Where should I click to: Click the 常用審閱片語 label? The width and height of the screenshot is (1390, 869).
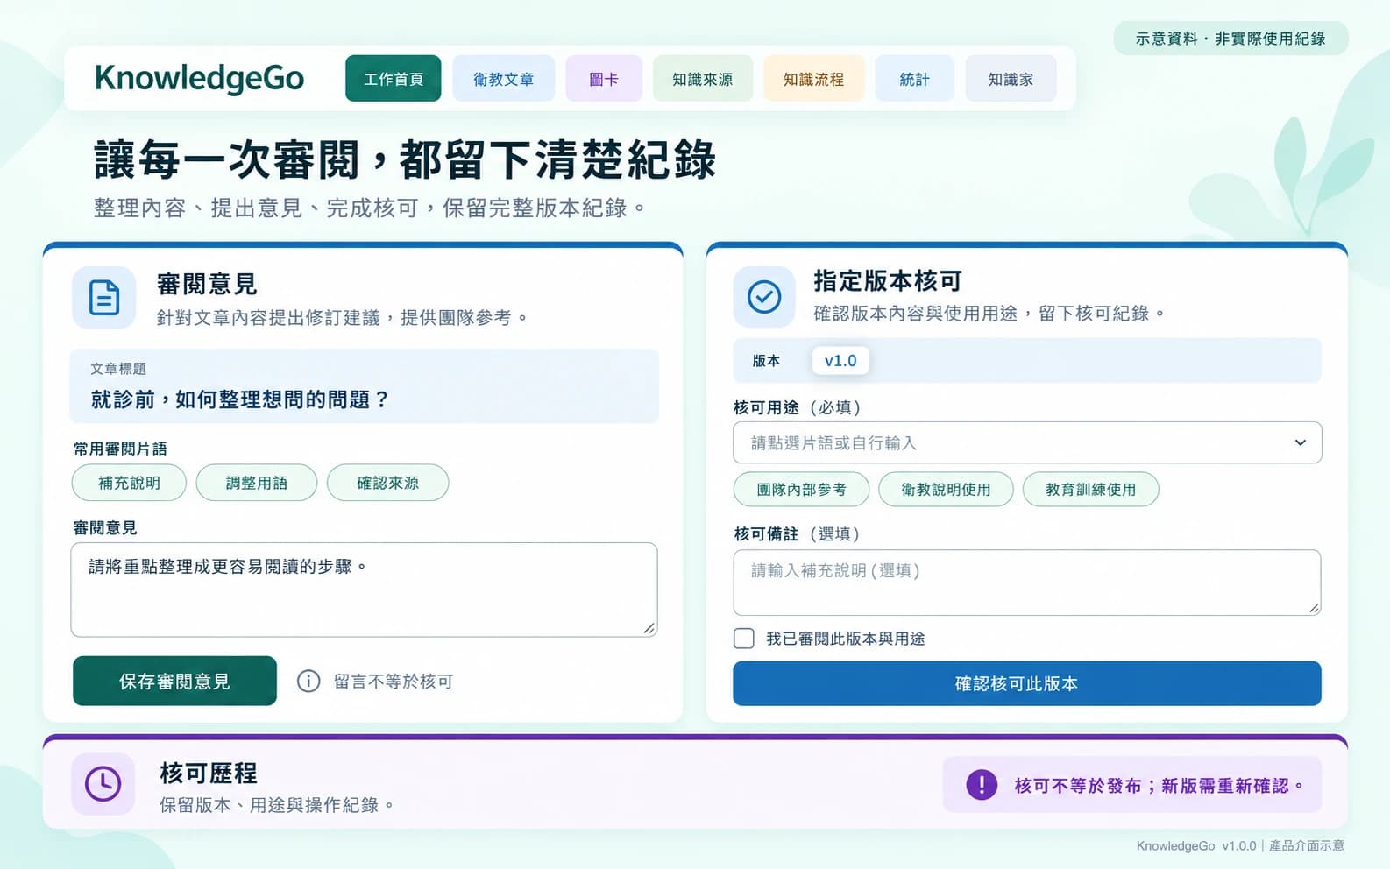(120, 449)
